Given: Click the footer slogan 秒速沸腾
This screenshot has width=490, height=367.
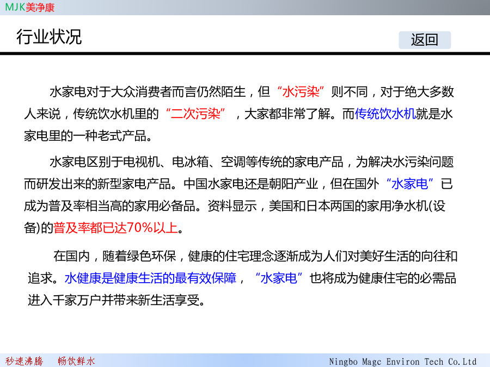Looking at the screenshot, I should pyautogui.click(x=24, y=361).
